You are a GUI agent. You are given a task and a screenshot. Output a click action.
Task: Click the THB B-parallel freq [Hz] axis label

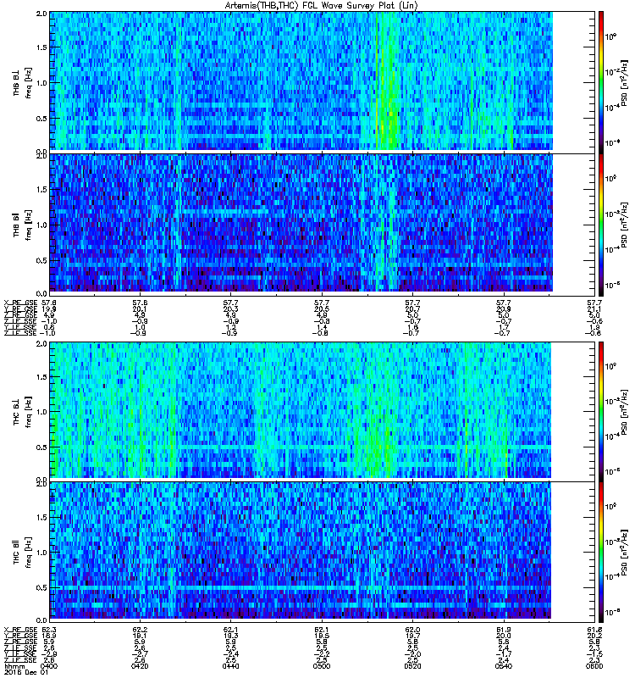[29, 225]
